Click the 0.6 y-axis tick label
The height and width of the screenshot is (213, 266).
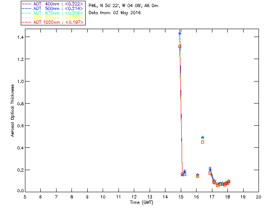click(20, 126)
